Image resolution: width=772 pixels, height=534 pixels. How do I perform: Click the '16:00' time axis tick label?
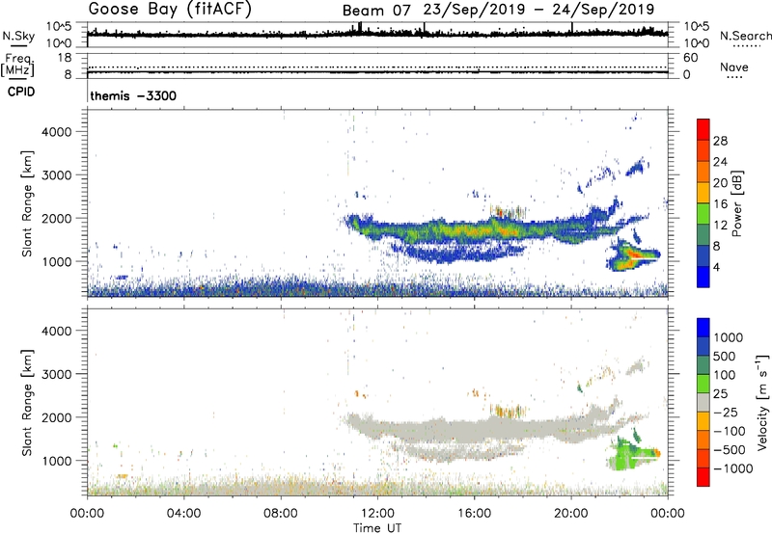[x=474, y=514]
